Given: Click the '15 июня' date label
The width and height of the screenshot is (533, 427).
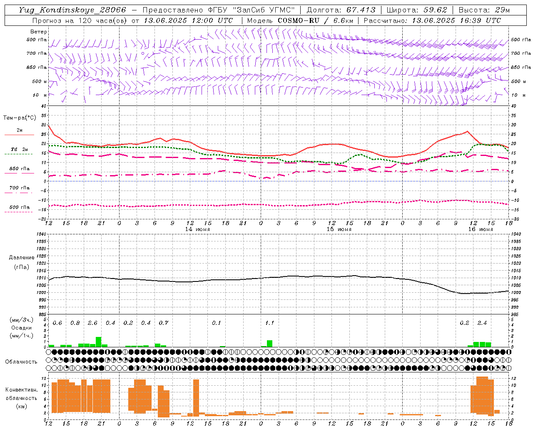Looking at the screenshot, I should click(339, 229).
